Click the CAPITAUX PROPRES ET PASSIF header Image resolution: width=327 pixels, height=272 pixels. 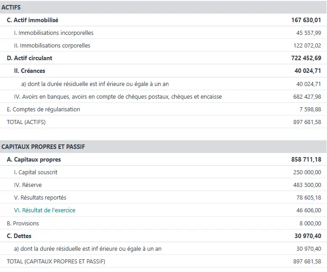point(43,147)
